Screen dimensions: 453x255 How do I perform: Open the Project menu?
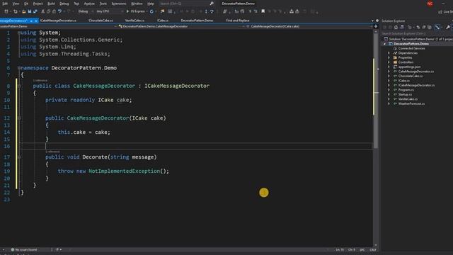(x=38, y=4)
